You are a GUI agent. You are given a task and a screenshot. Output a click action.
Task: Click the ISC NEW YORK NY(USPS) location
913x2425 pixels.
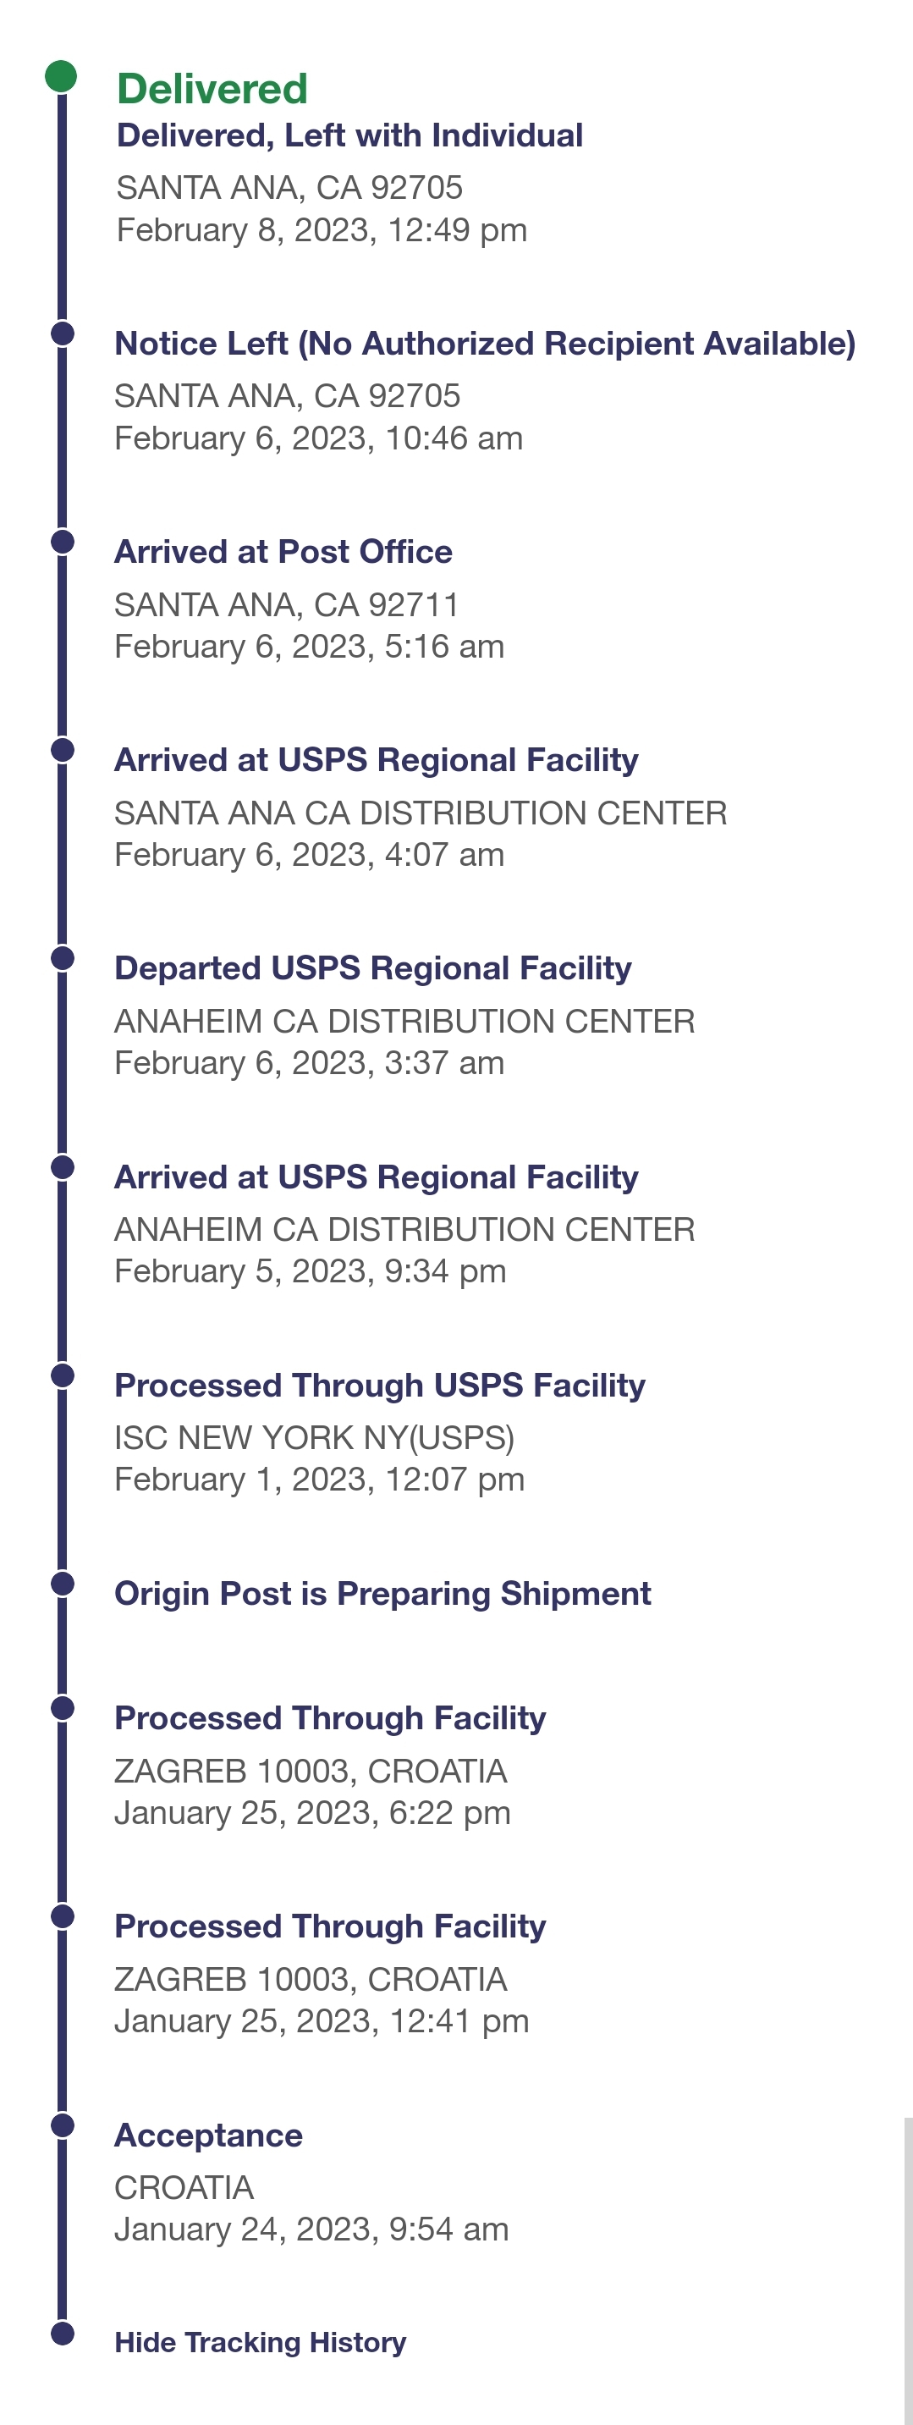pos(315,1437)
